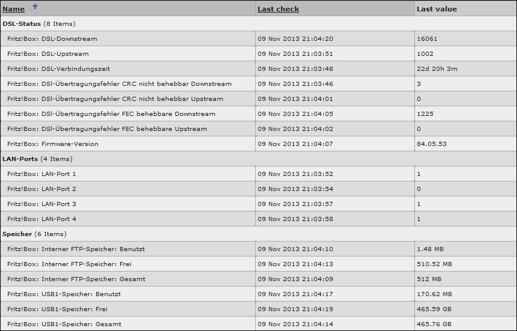
Task: Select the Fritz!Box: DSL-Downstream item
Action: click(x=52, y=38)
